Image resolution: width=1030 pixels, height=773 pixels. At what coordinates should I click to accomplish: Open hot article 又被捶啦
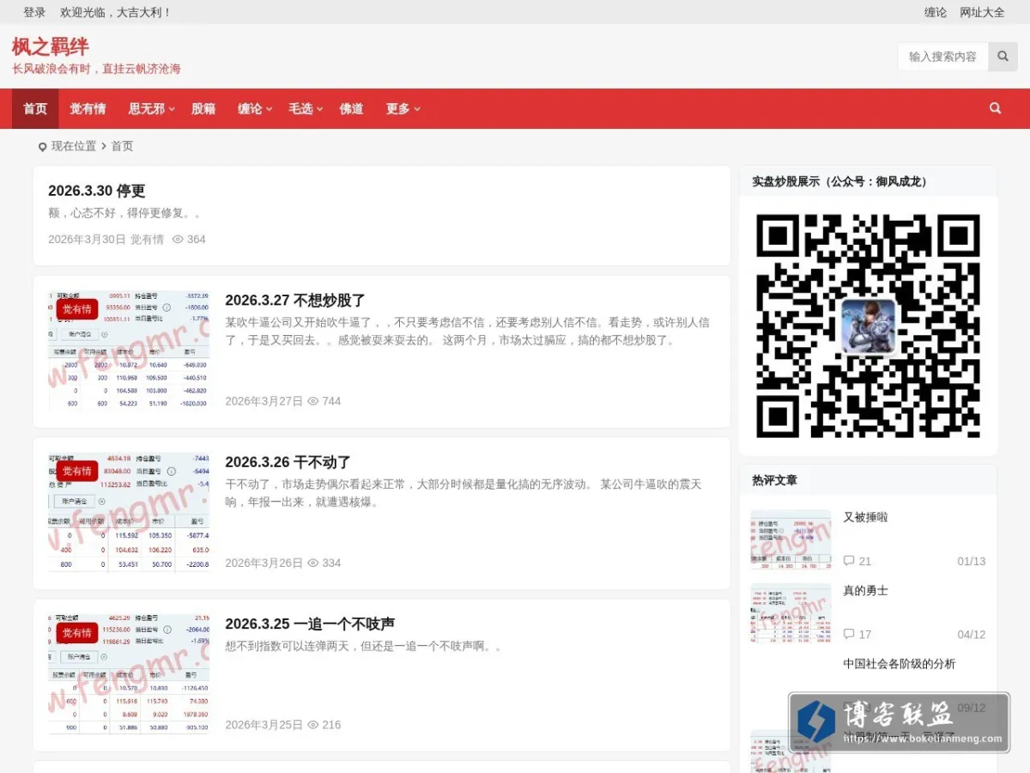pyautogui.click(x=865, y=517)
